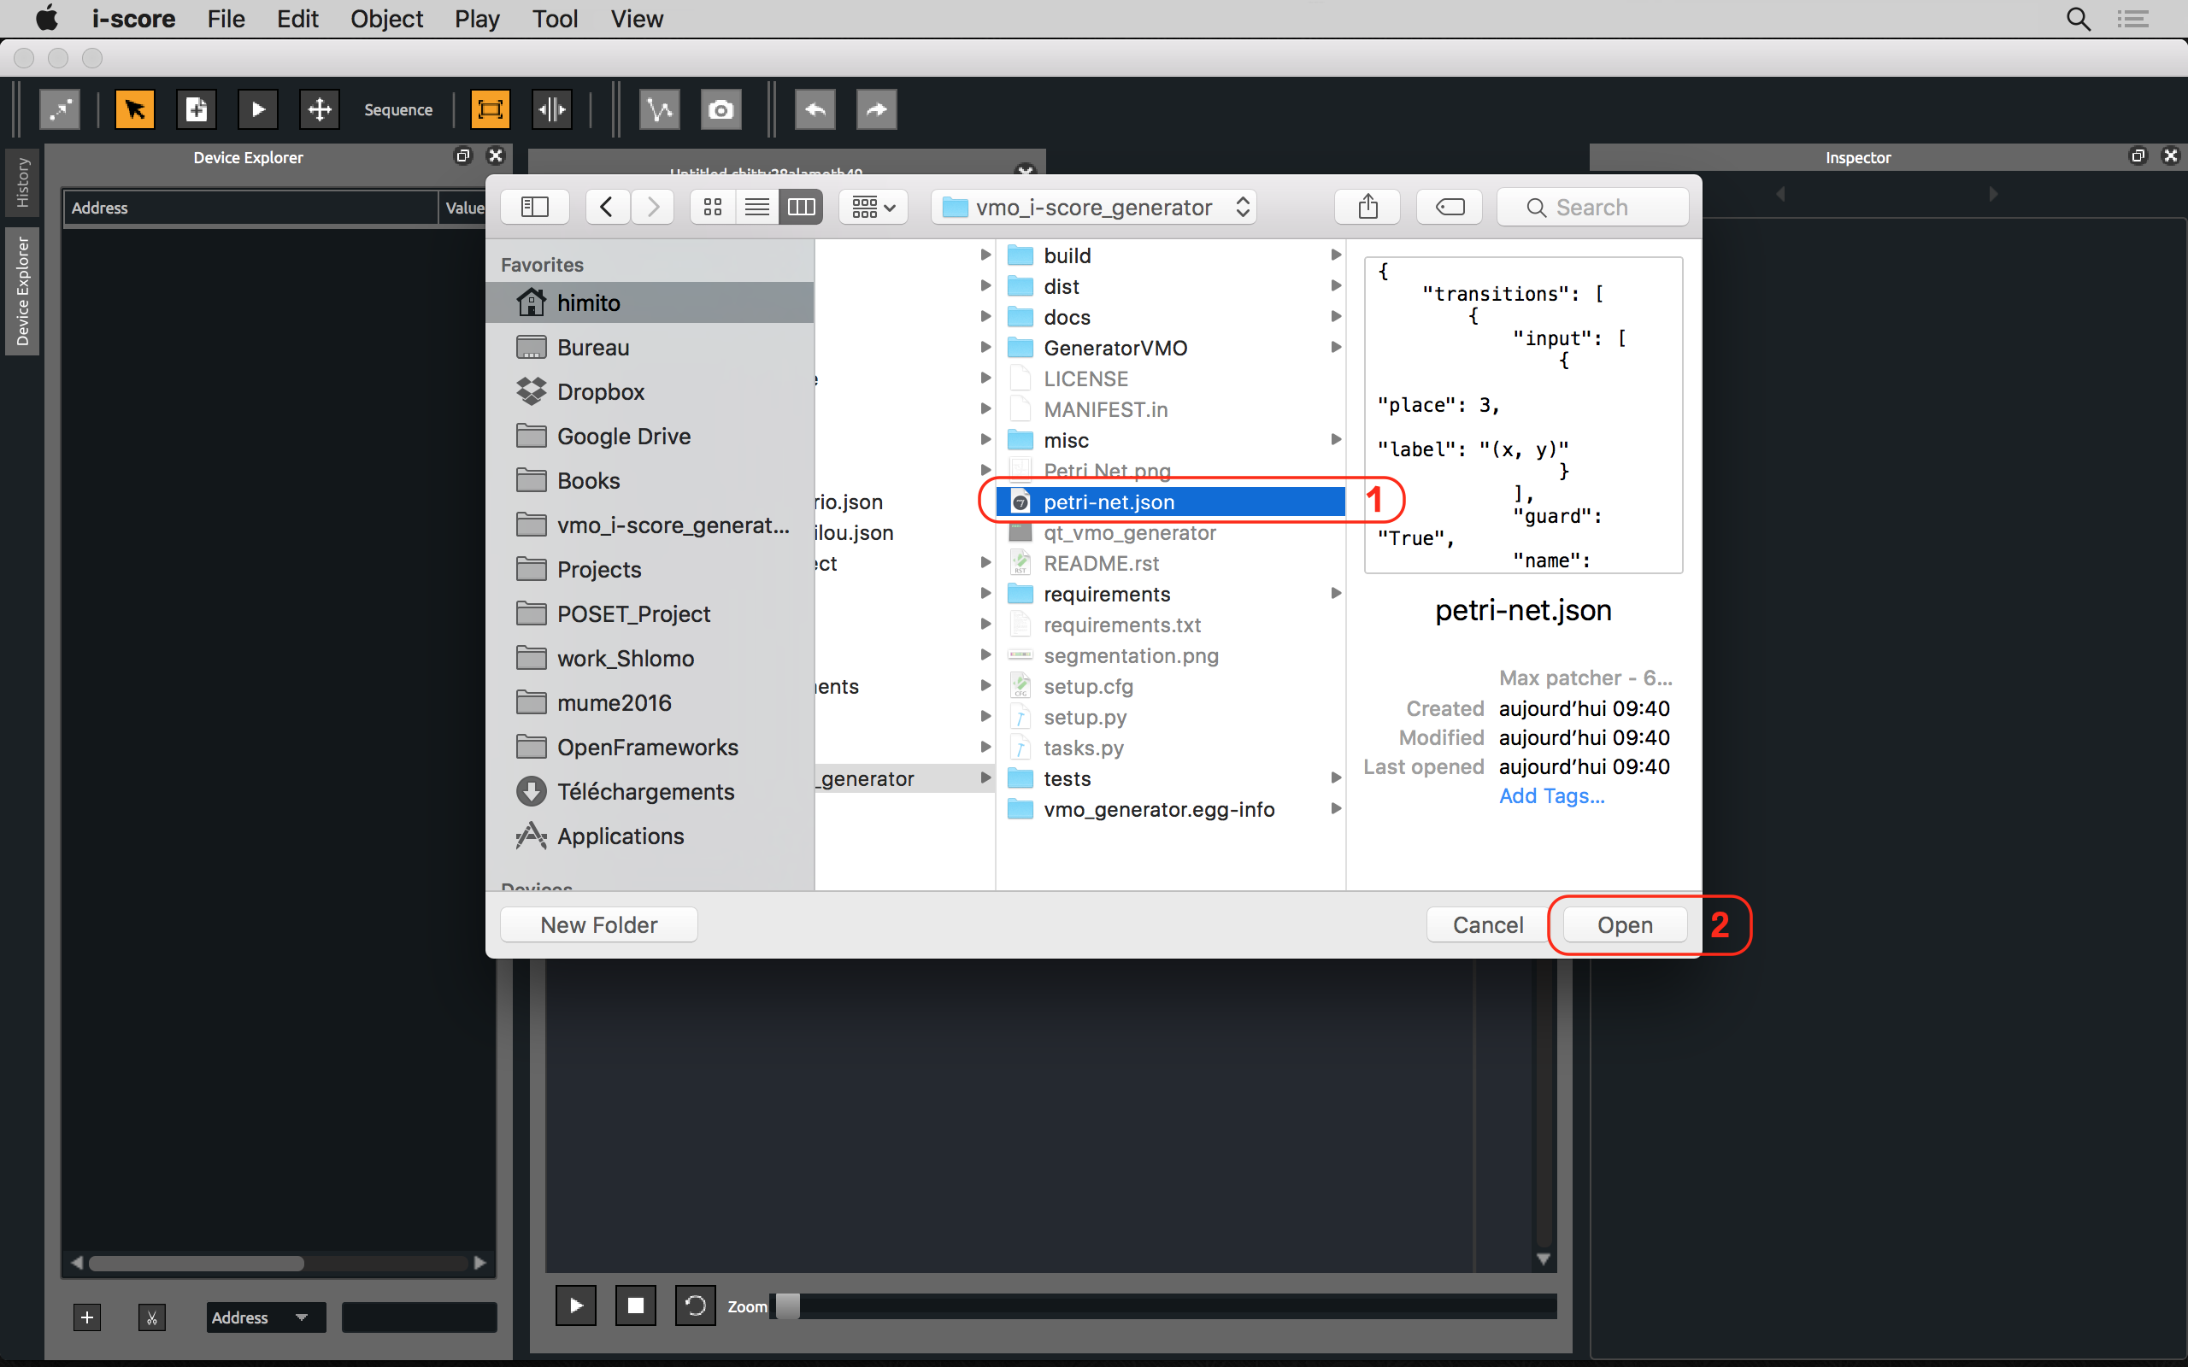
Task: Go back in file dialog navigation
Action: pyautogui.click(x=607, y=207)
